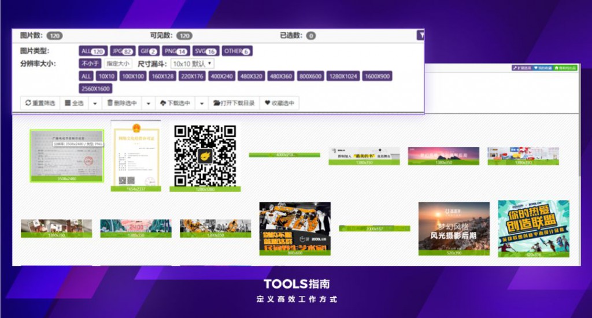Image resolution: width=592 pixels, height=318 pixels.
Task: Filter by PNG 14 image type
Action: click(x=176, y=51)
